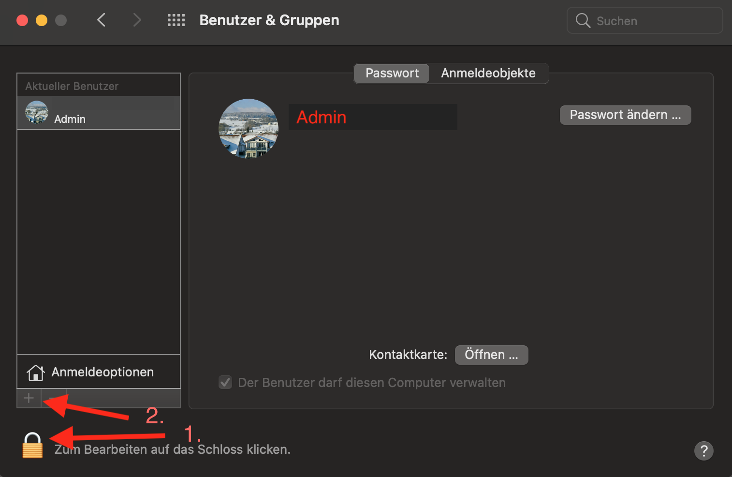Minimize the window with the yellow button
732x477 pixels.
click(x=42, y=20)
